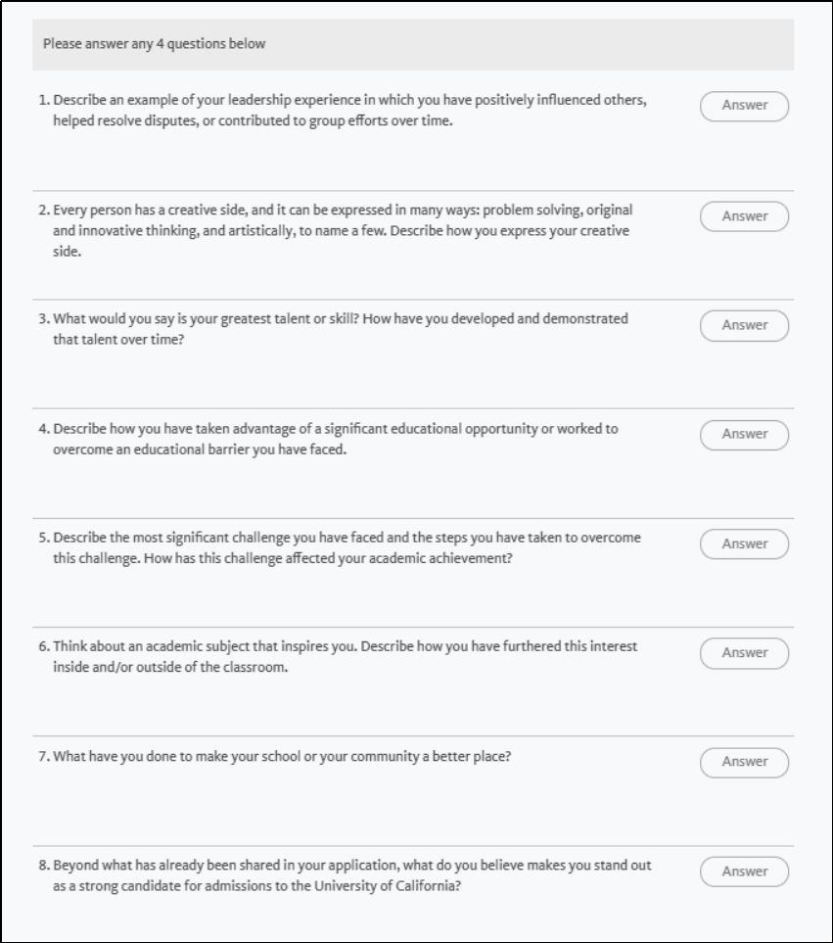833x943 pixels.
Task: Click question number 7 label
Action: coord(44,757)
